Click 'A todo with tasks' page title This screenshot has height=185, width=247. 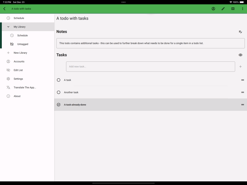pyautogui.click(x=72, y=18)
